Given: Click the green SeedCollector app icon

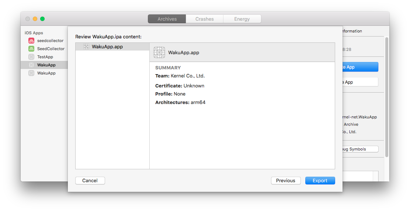Looking at the screenshot, I should (x=31, y=49).
